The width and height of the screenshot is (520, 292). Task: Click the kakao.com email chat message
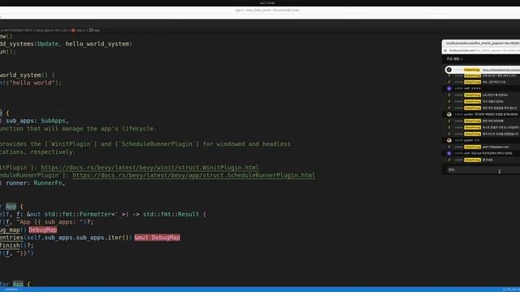tap(495, 147)
